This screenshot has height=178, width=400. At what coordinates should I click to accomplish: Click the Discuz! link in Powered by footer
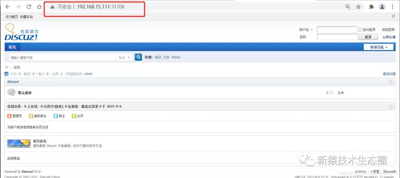coord(27,172)
